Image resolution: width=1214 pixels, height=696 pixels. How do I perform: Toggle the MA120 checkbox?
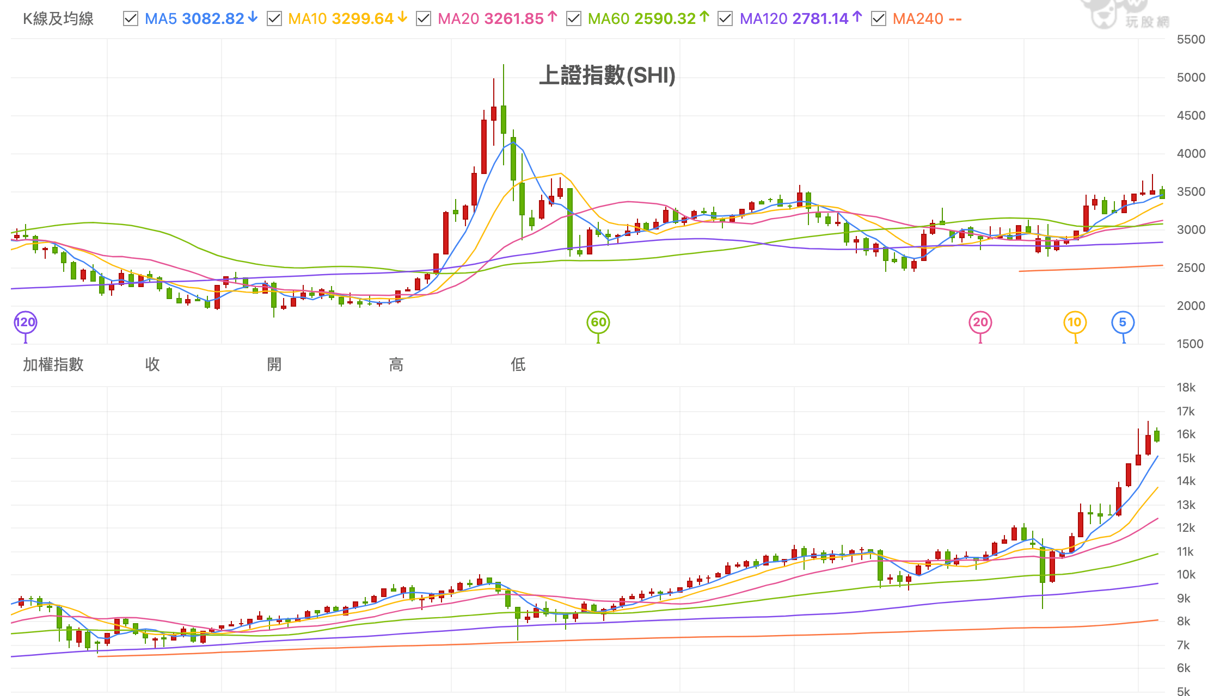(725, 19)
